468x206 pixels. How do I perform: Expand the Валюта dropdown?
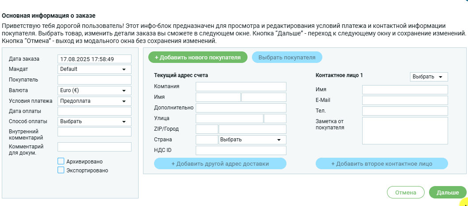pyautogui.click(x=94, y=90)
